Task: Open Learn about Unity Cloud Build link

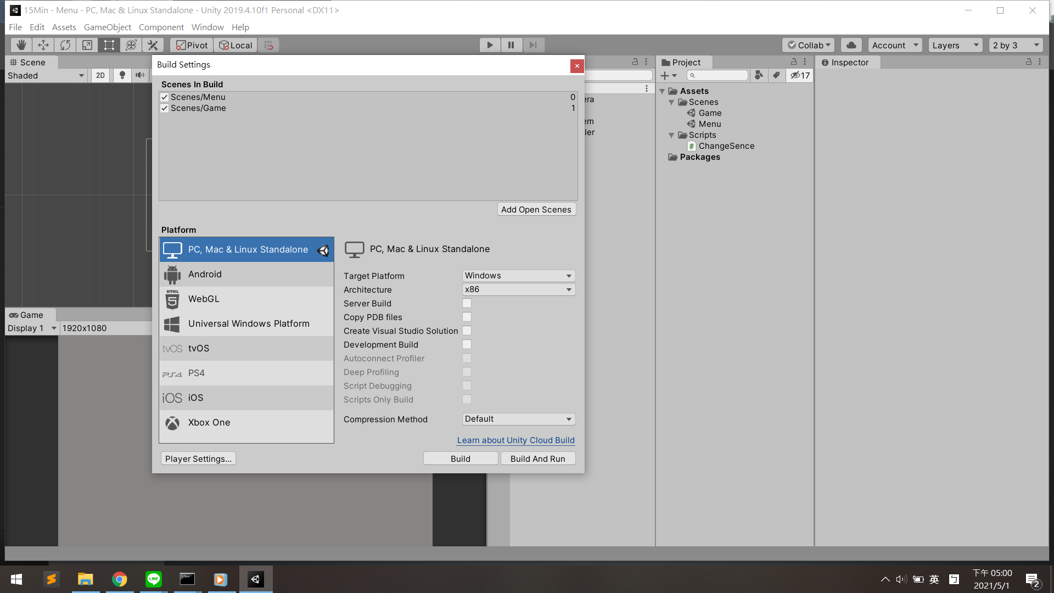Action: click(515, 440)
